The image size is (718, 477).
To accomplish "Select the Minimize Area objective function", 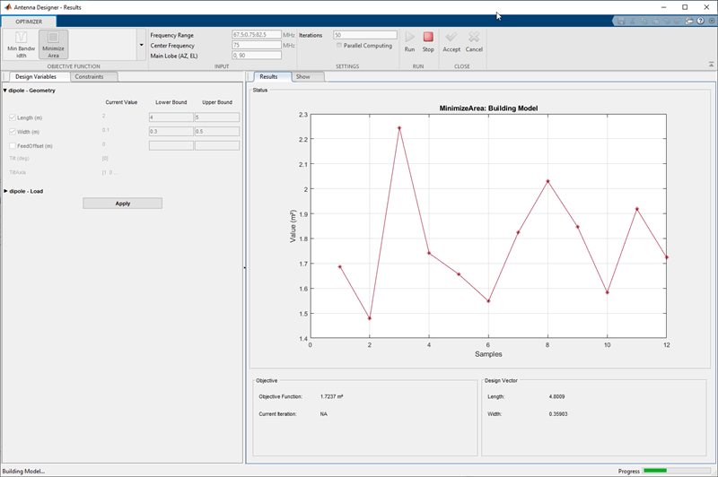I will point(54,44).
